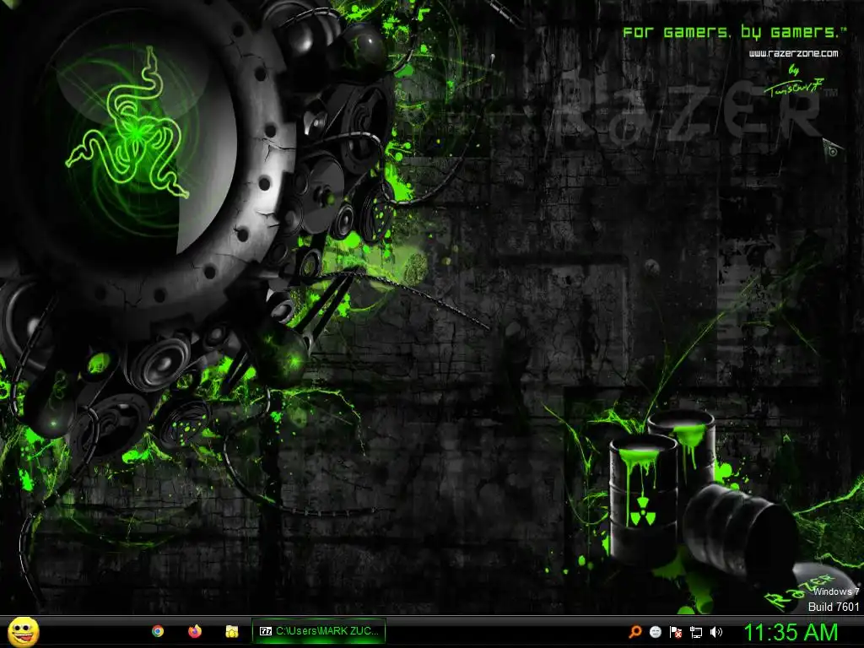Open the Action Center flag icon
The width and height of the screenshot is (864, 648).
(x=676, y=632)
